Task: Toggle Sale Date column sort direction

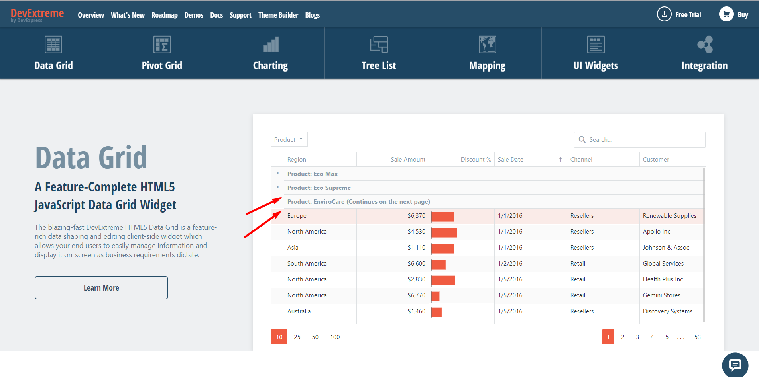Action: pos(560,159)
